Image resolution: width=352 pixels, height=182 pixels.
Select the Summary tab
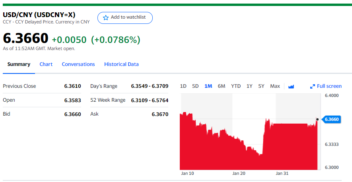coord(19,64)
